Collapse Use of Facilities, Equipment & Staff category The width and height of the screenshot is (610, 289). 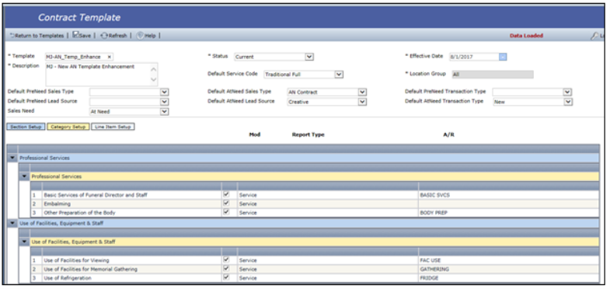click(x=25, y=242)
